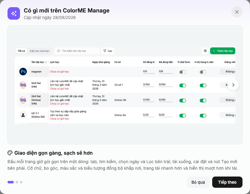This screenshot has width=250, height=194.
Task: Click the magnam class name
Action: point(36,72)
